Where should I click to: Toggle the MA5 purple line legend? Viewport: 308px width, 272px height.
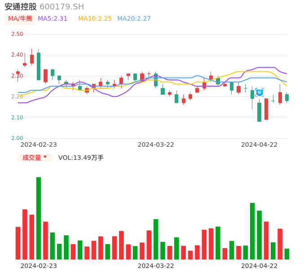coord(53,19)
